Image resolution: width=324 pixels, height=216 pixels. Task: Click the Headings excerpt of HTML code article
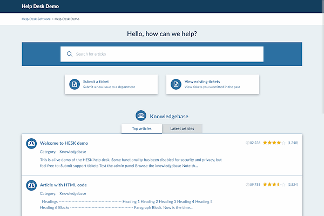[x=126, y=205]
